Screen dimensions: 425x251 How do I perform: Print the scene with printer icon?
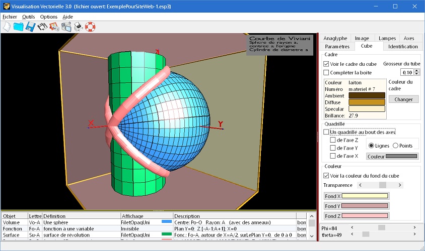point(79,27)
